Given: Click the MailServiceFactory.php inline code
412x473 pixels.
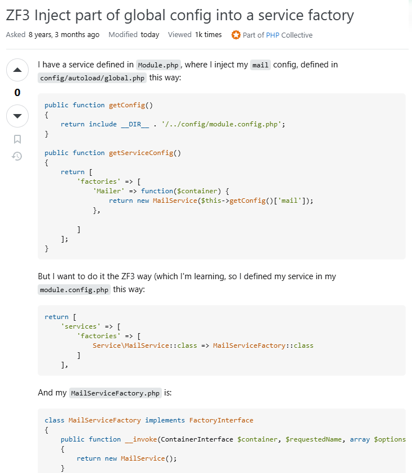Looking at the screenshot, I should (x=115, y=393).
